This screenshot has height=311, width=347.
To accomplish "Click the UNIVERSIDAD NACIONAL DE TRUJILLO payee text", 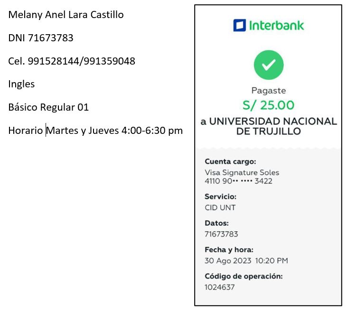I will (x=268, y=126).
